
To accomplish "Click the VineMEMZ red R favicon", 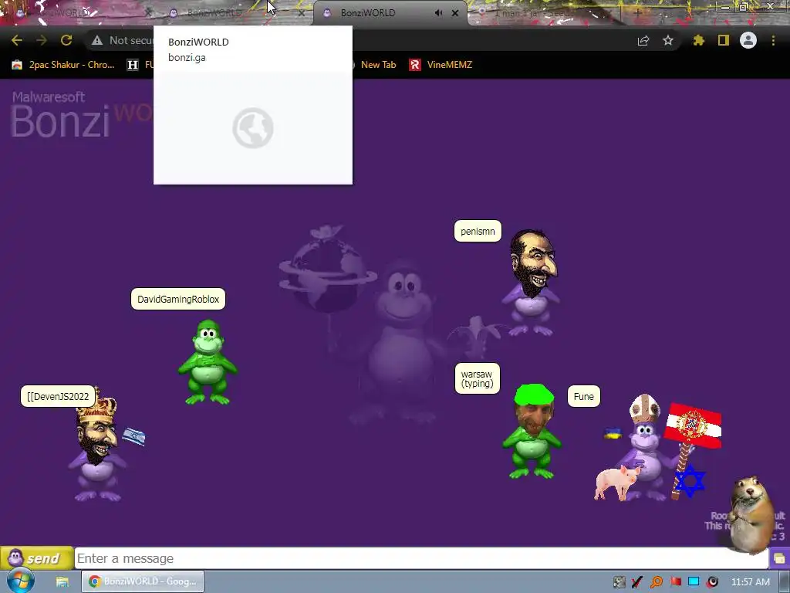I will click(414, 65).
